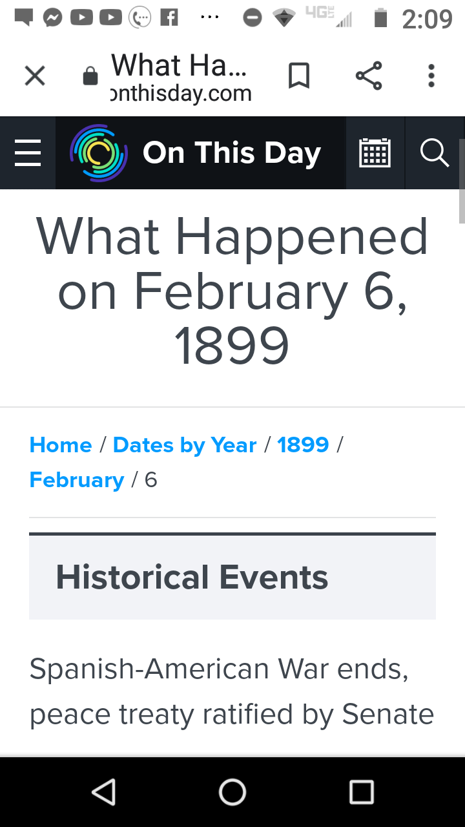Close the browser custom tab
Image resolution: width=465 pixels, height=827 pixels.
point(35,76)
